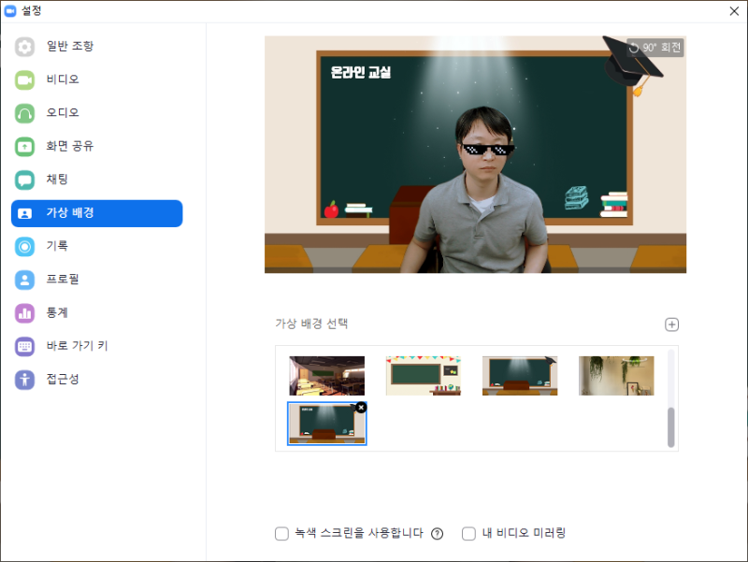Open the green screen help question mark
Image resolution: width=748 pixels, height=562 pixels.
[x=437, y=534]
